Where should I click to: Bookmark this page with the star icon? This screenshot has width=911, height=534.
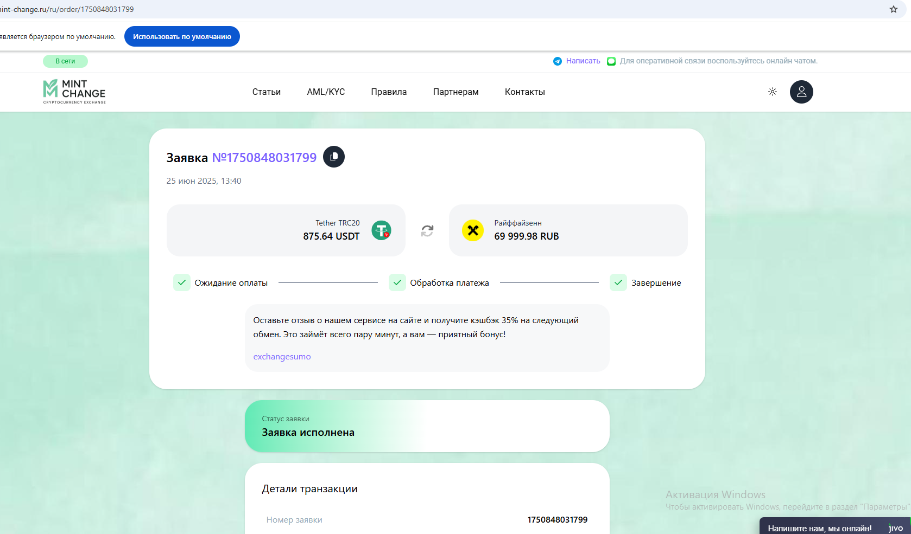(x=893, y=9)
